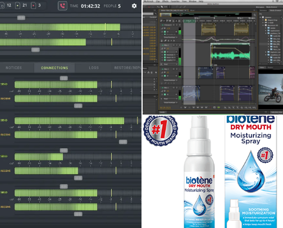Select the Razor tool in Audition toolbar
The height and width of the screenshot is (228, 283).
coord(162,7)
